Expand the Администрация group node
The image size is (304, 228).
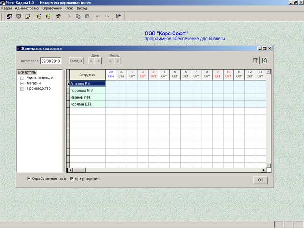click(x=22, y=78)
